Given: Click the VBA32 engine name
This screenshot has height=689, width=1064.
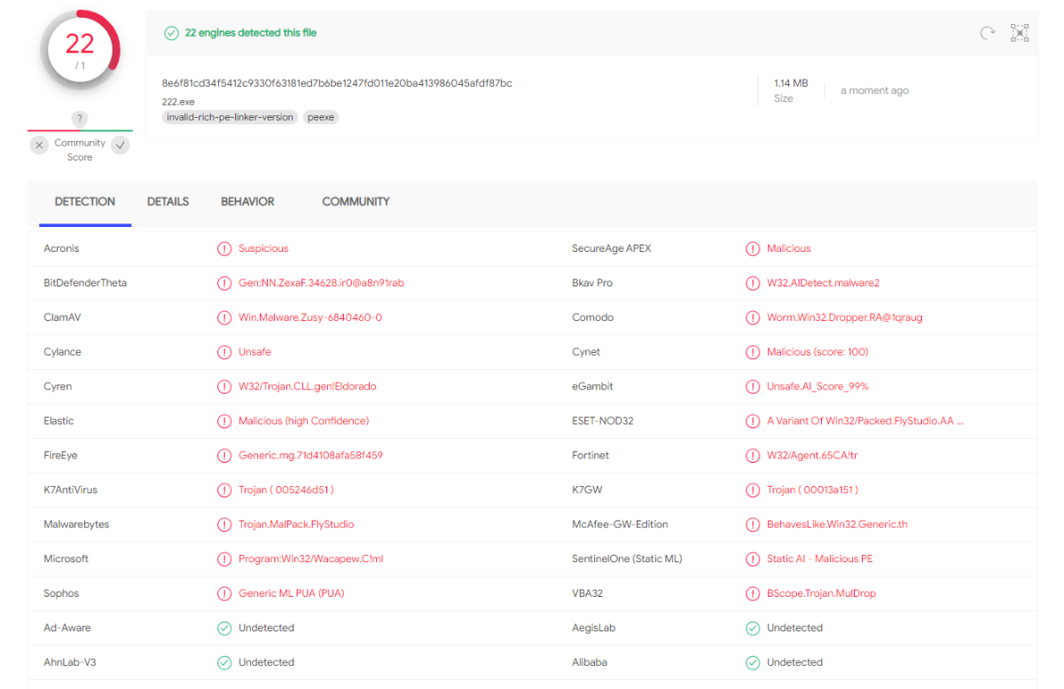Looking at the screenshot, I should (x=588, y=594).
